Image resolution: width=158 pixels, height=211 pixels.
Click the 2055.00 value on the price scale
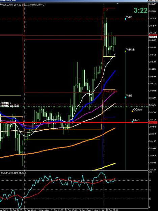point(153,11)
